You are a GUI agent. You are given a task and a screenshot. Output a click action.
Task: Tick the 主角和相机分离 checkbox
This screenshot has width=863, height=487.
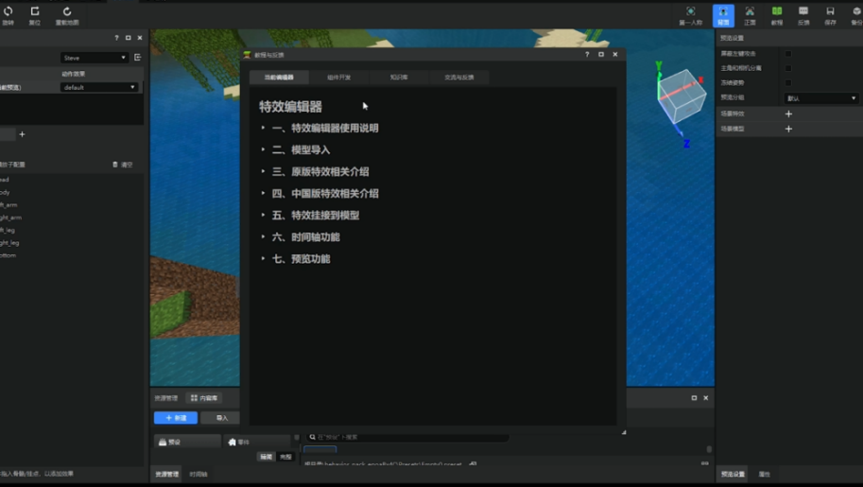coord(788,68)
